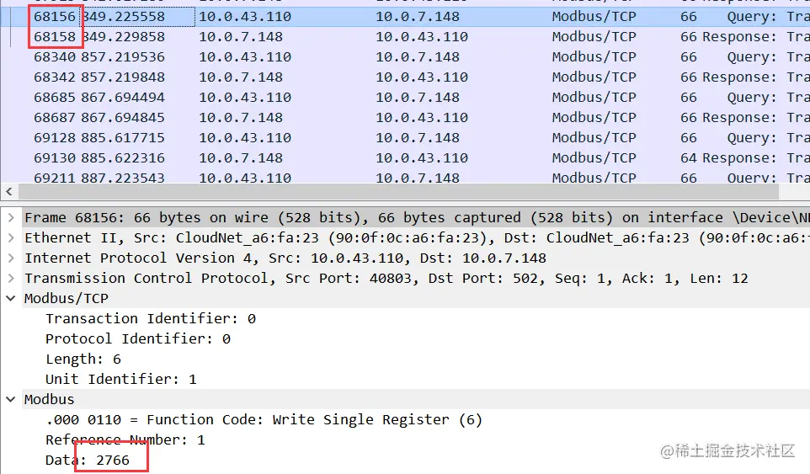Expand the Frame 68156 details row
Screen dimensions: 810x474
click(x=11, y=217)
